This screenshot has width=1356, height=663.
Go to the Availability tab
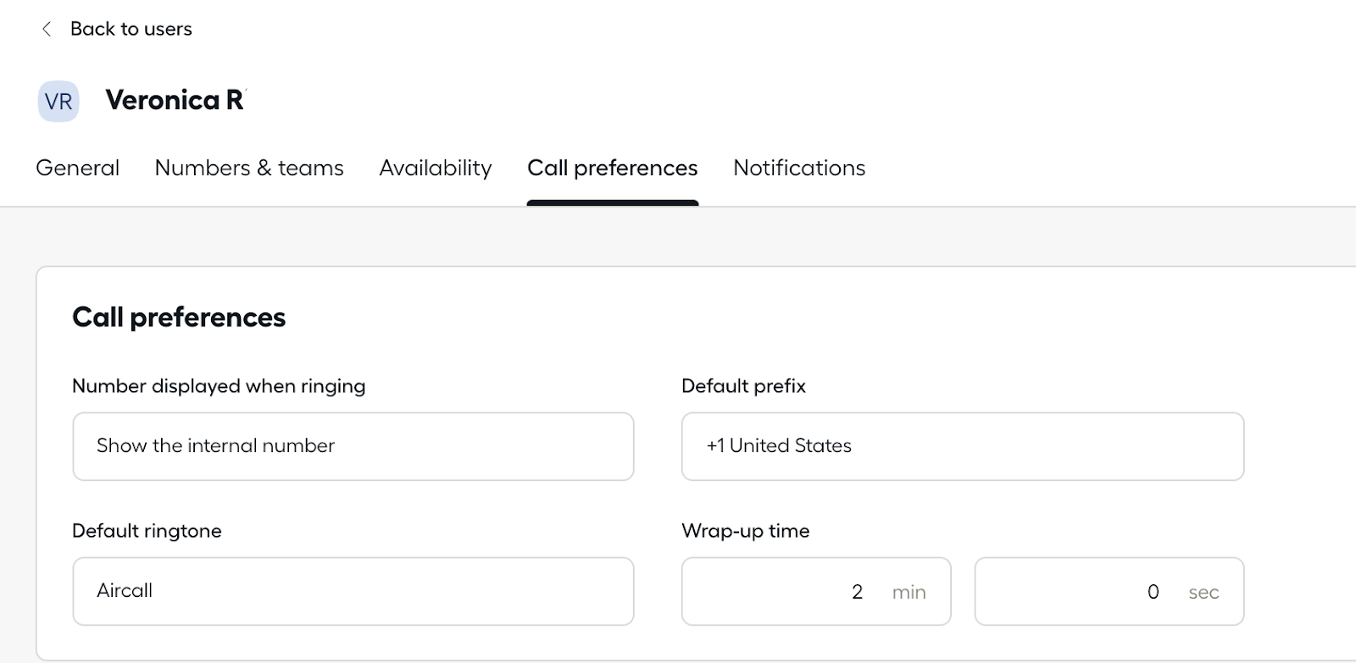point(436,168)
